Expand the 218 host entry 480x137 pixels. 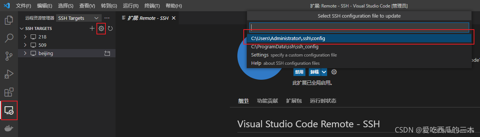tap(25, 37)
